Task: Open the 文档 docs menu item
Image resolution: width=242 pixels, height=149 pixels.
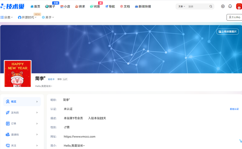Action: click(125, 6)
